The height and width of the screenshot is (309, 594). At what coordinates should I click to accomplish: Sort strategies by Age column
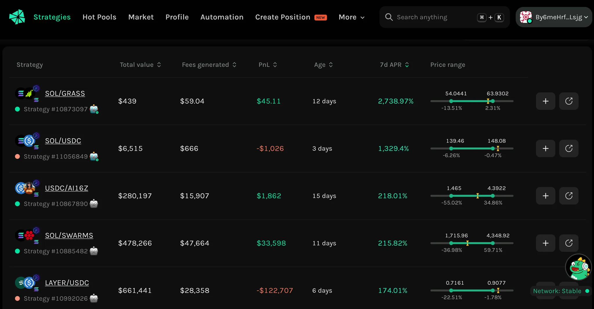point(323,65)
